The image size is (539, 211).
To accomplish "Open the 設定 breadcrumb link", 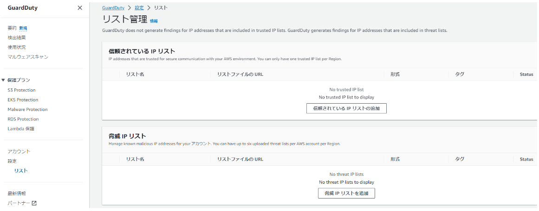I will click(x=139, y=7).
